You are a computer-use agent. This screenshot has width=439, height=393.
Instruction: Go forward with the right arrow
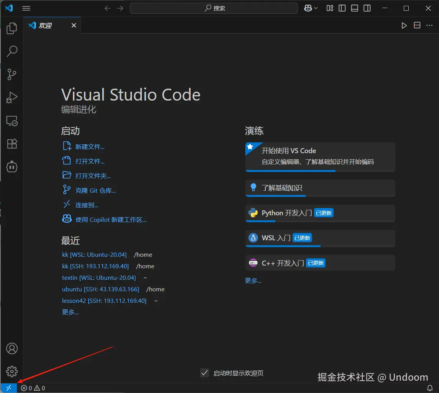click(120, 8)
